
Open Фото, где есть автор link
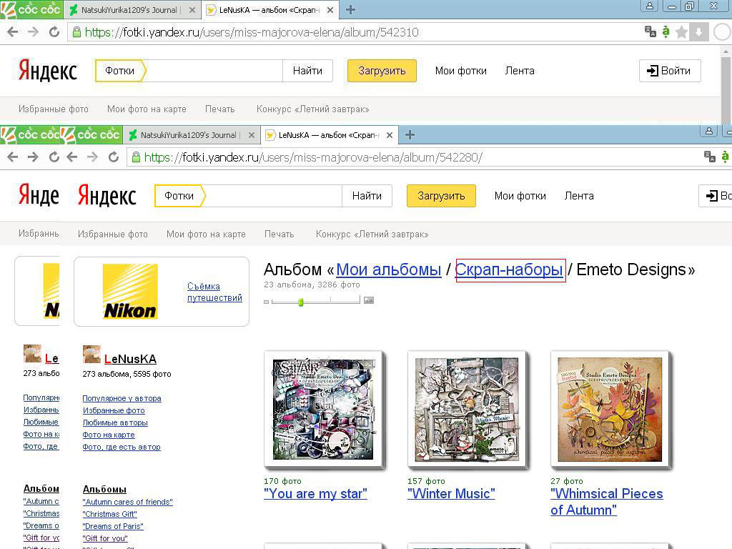[x=122, y=447]
